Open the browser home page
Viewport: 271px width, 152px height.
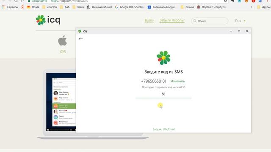pyautogui.click(x=22, y=1)
